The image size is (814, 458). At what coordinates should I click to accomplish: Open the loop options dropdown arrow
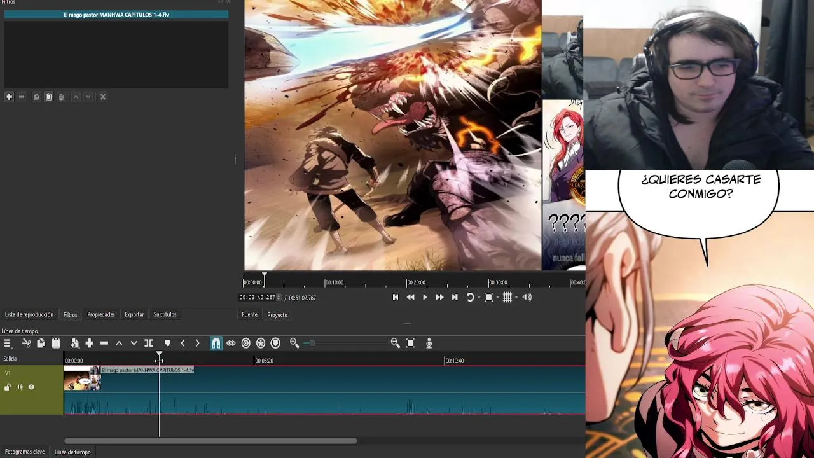479,298
